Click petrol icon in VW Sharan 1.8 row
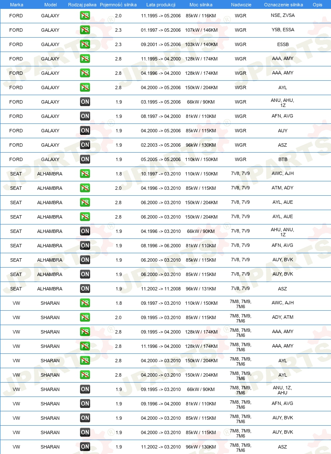The height and width of the screenshot is (454, 331). [85, 303]
